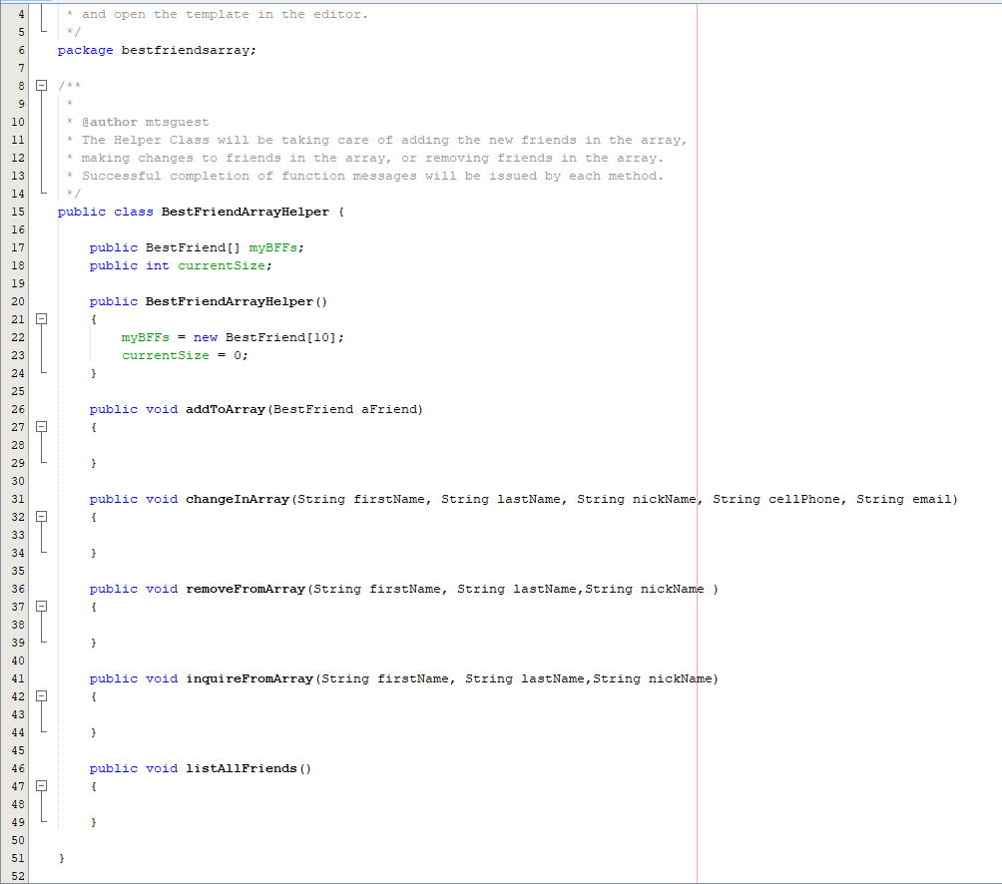The width and height of the screenshot is (1002, 884).
Task: Click line number 15 in the gutter
Action: (x=17, y=211)
